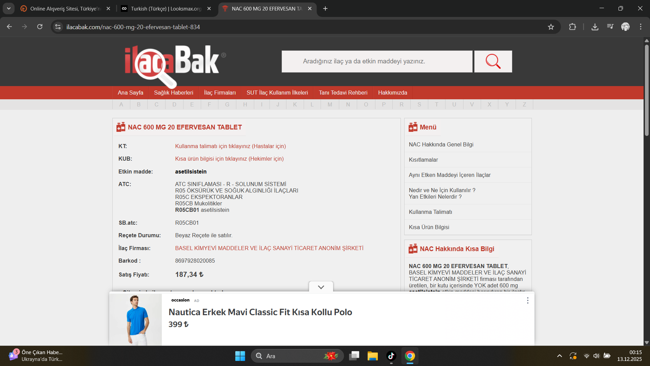The width and height of the screenshot is (650, 366).
Task: Click the red magnifier search button
Action: point(493,61)
